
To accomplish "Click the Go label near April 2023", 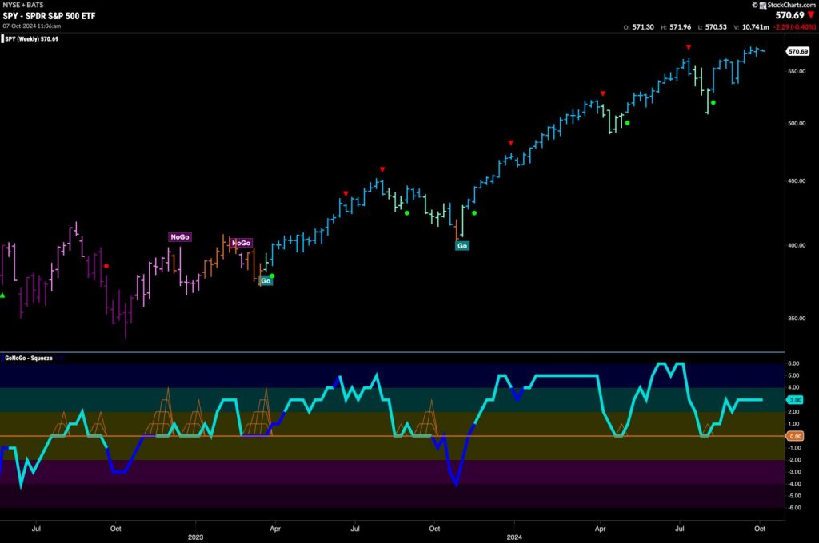I will pyautogui.click(x=266, y=281).
